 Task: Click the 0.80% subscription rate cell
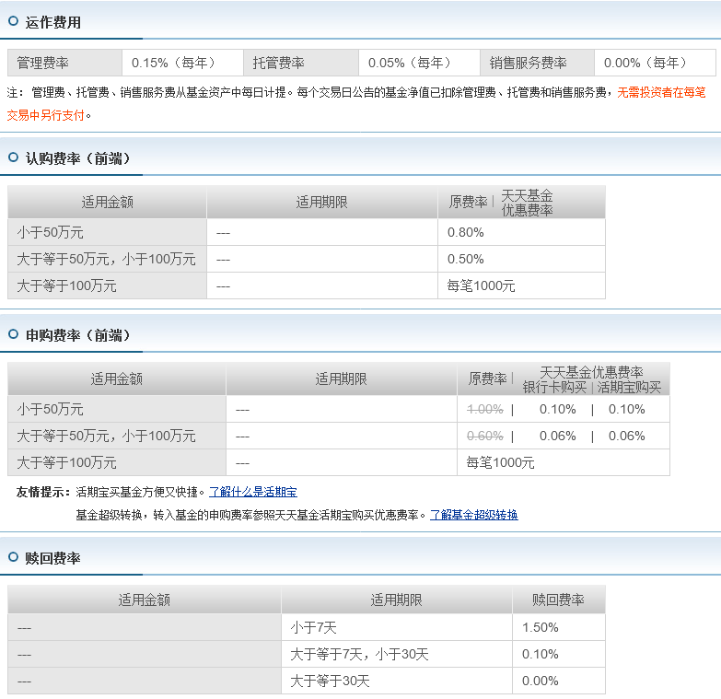pyautogui.click(x=521, y=232)
